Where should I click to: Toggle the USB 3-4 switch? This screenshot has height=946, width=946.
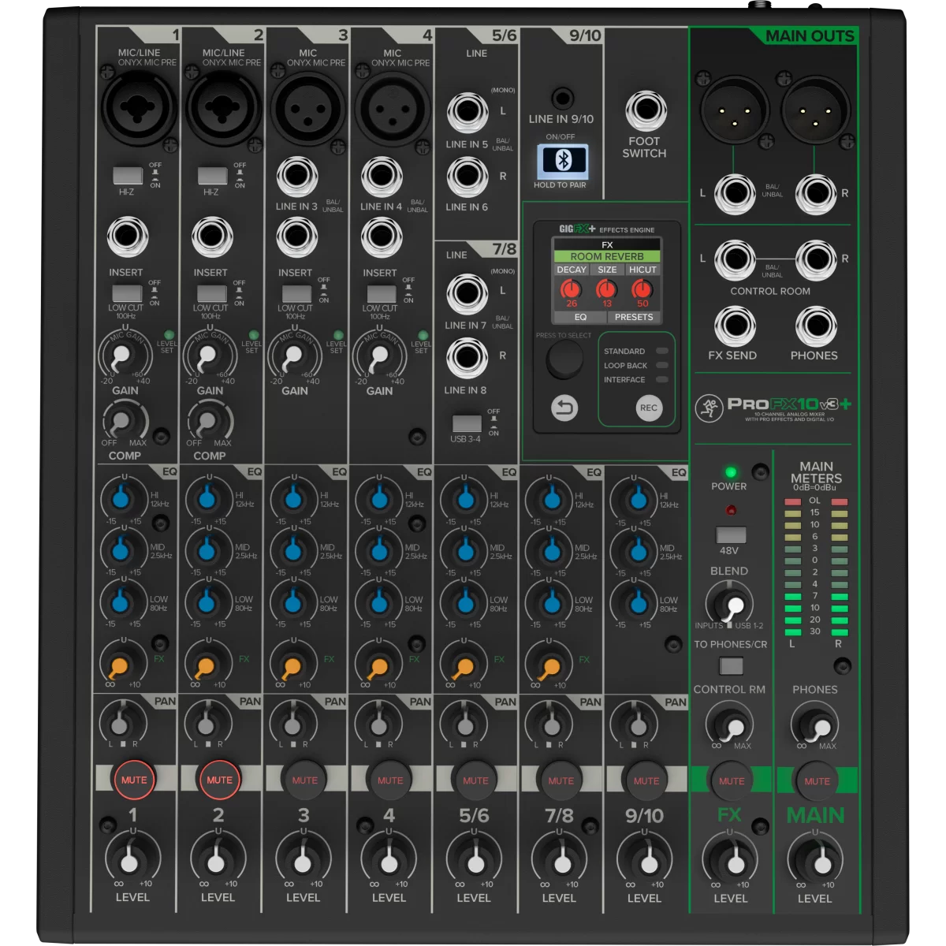tap(466, 423)
